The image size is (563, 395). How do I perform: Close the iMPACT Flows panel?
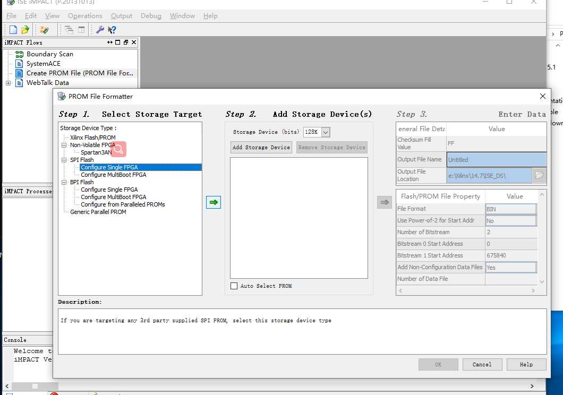(134, 42)
